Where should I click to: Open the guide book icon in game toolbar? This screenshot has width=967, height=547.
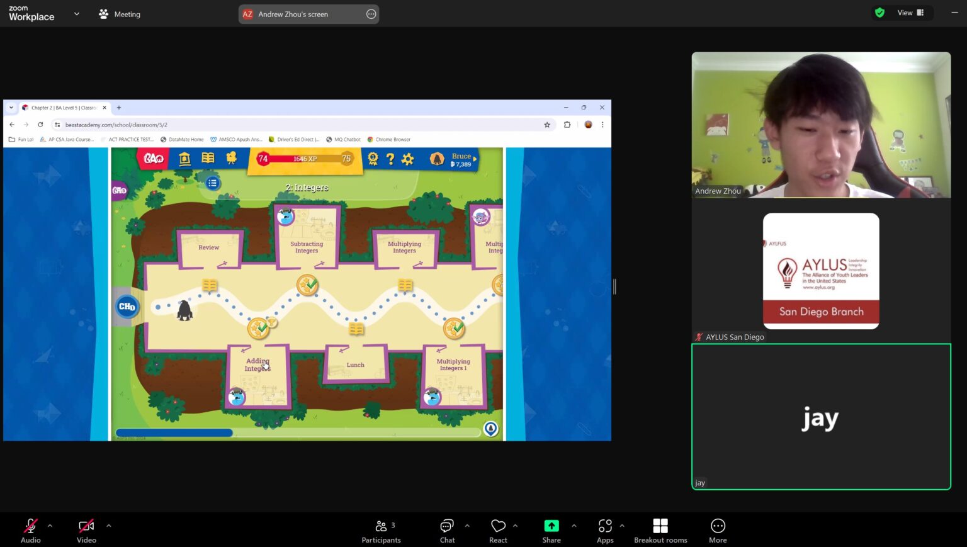(208, 158)
